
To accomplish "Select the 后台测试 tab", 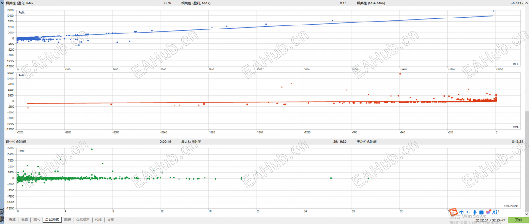I will tap(52, 219).
